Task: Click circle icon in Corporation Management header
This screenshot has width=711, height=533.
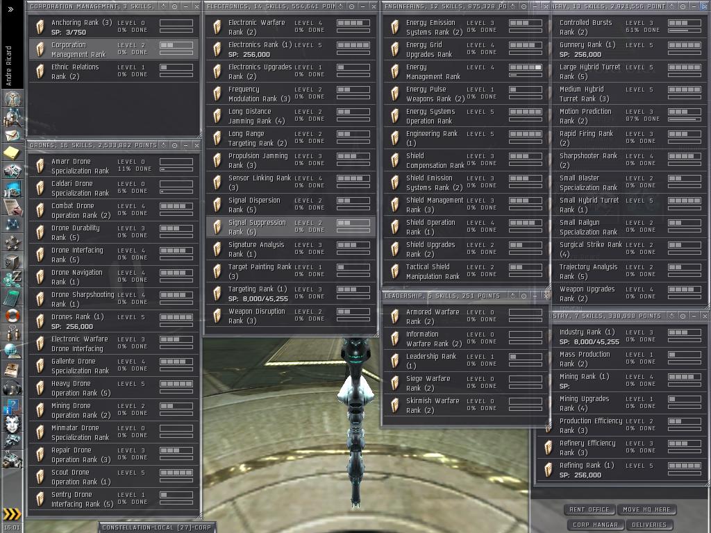Action: coord(174,6)
